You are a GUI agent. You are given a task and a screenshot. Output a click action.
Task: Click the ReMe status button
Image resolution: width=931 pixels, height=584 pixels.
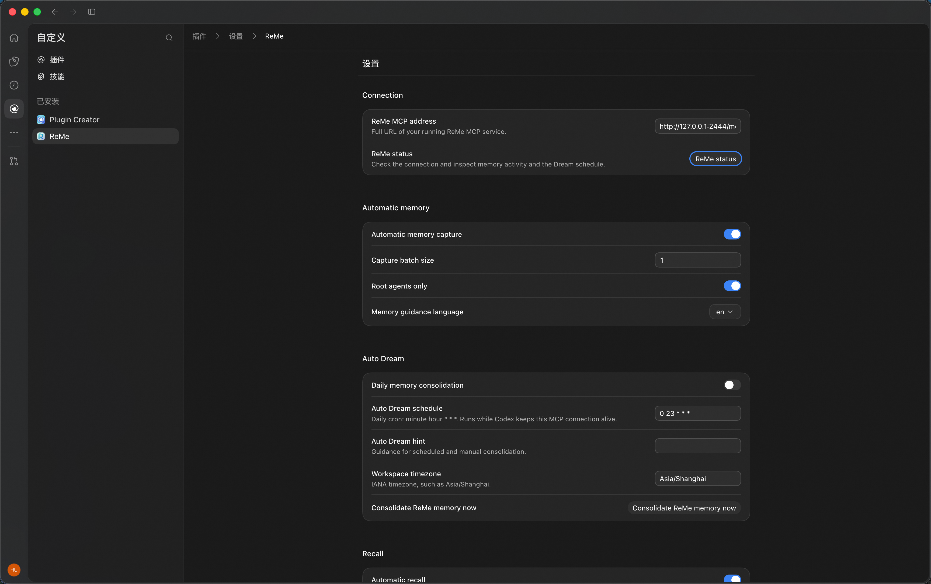click(x=715, y=159)
